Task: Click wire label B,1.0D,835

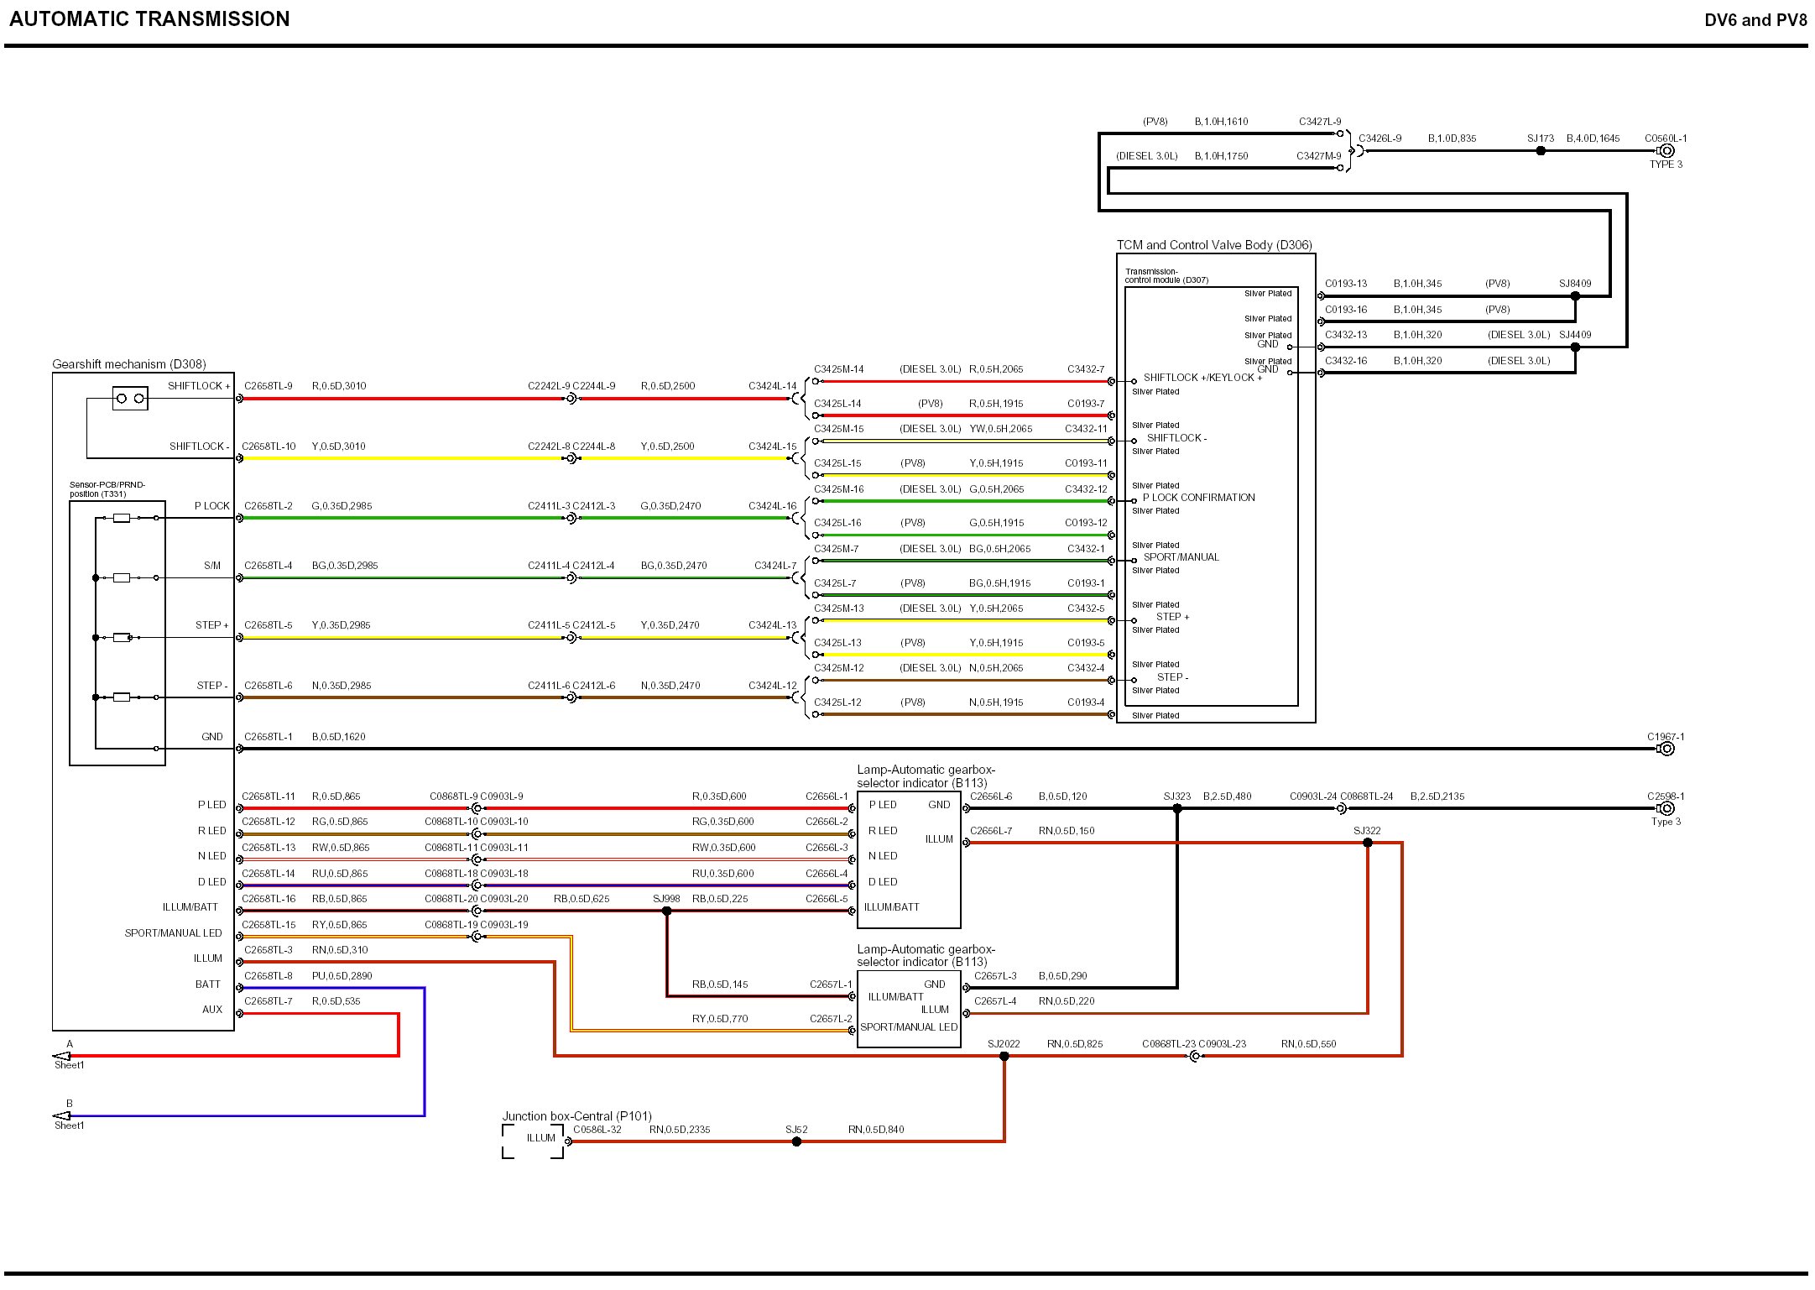Action: [1453, 138]
